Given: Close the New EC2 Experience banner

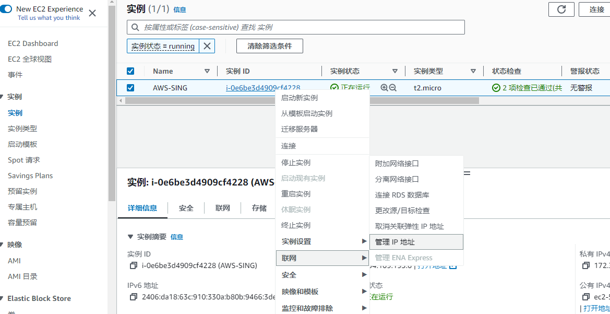Looking at the screenshot, I should tap(92, 13).
